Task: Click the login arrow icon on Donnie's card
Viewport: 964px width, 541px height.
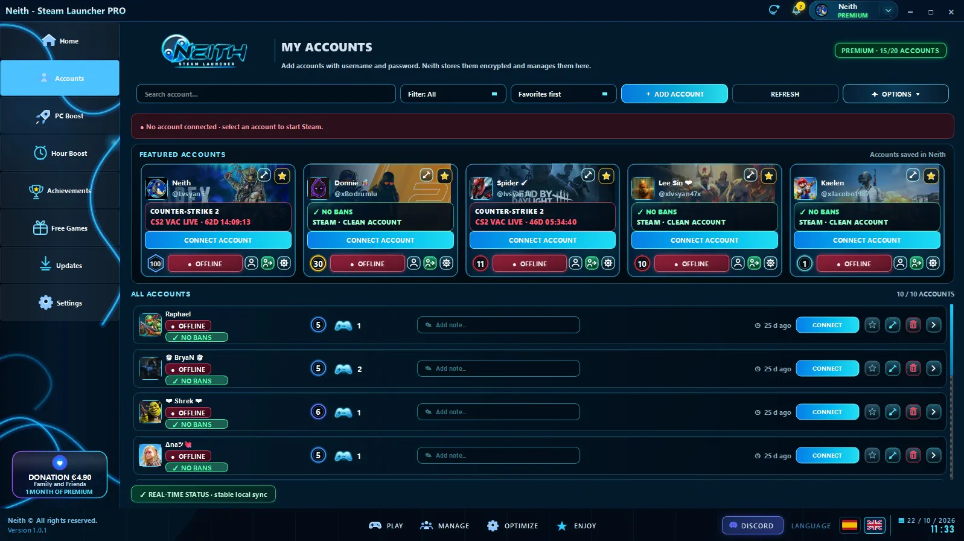Action: [430, 263]
